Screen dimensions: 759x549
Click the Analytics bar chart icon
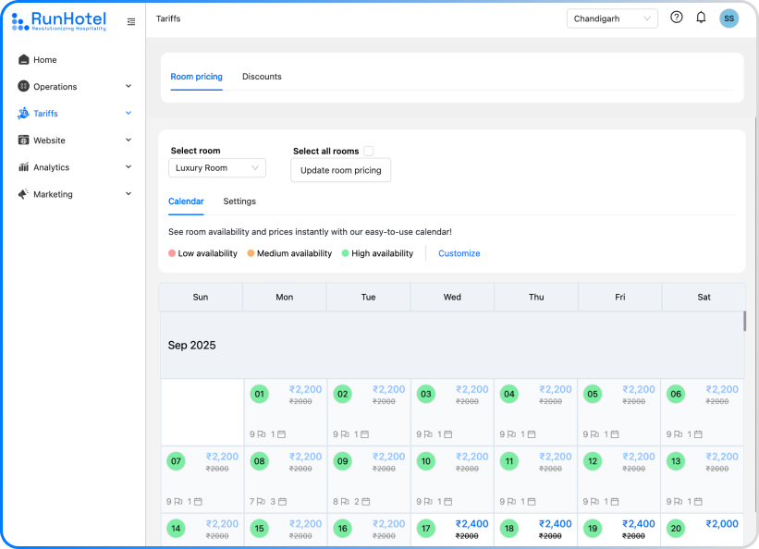23,167
